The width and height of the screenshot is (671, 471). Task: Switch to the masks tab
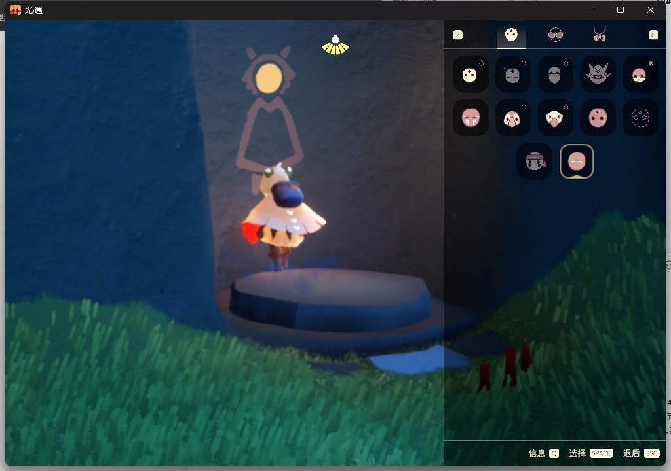tap(511, 35)
